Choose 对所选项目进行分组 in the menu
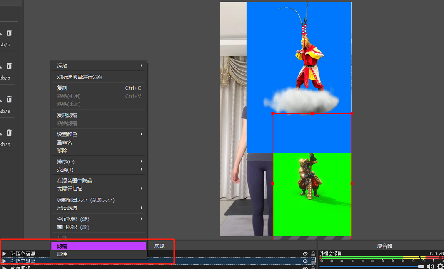This screenshot has width=444, height=269. point(99,77)
